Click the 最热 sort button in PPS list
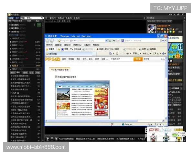The height and width of the screenshot is (155, 194). [18, 72]
